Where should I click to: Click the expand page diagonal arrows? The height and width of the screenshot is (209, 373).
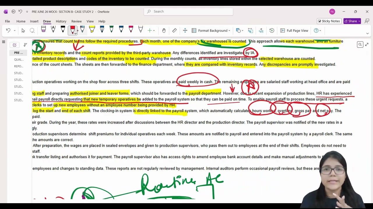pyautogui.click(x=367, y=44)
